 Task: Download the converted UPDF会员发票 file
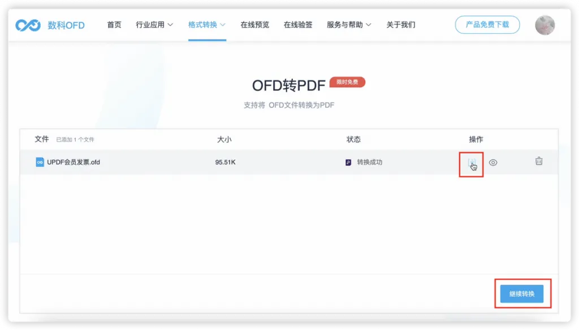pos(472,162)
